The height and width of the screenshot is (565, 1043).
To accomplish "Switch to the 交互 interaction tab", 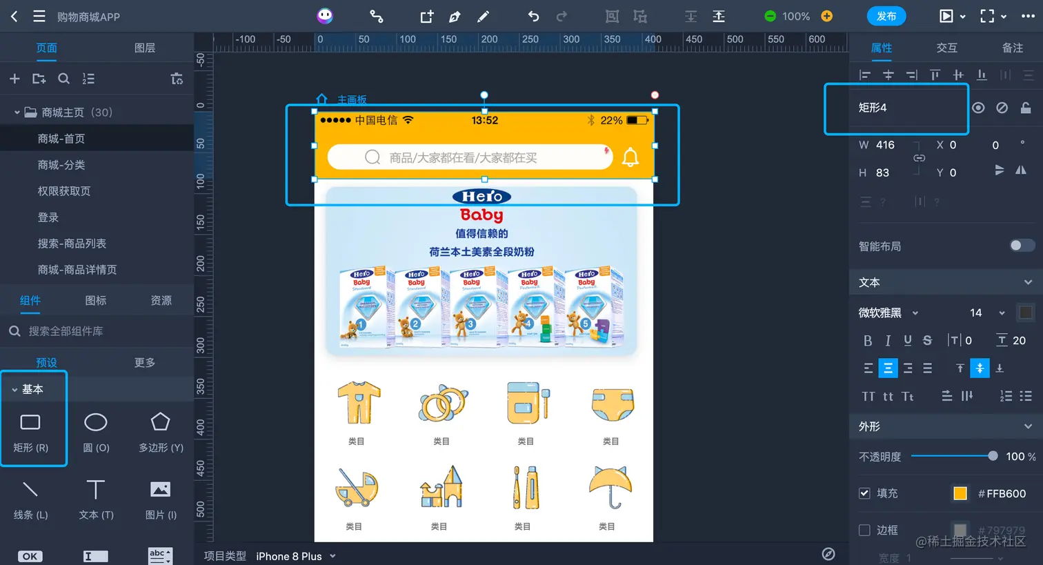I will [947, 48].
